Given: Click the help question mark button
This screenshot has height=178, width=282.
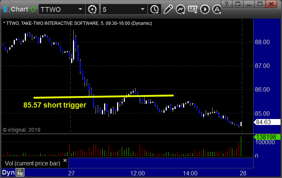Looking at the screenshot, I should click(x=226, y=4).
